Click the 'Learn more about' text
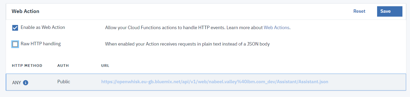Image resolution: width=410 pixels, height=97 pixels. 244,28
